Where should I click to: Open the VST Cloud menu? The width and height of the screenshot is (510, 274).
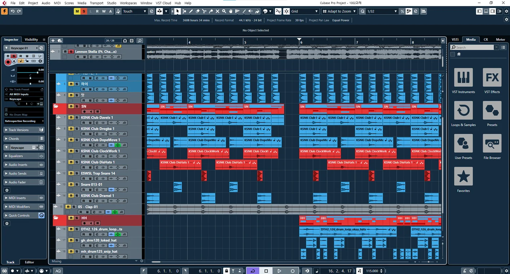tap(163, 3)
